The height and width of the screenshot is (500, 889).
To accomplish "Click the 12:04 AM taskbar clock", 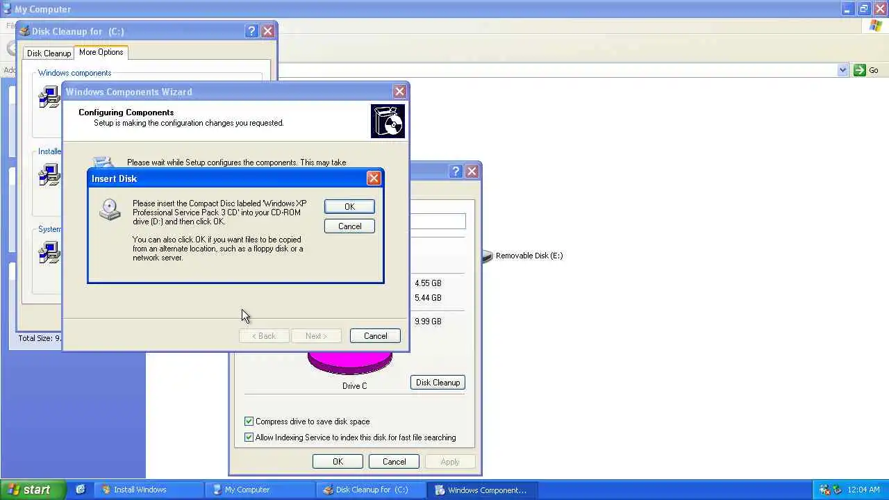I will pos(864,490).
